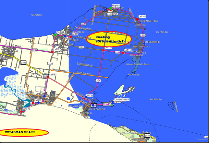Screen dimensions: 209x143
Task: Click the C126 road shield south of Swan Bay Road
Action: pyautogui.click(x=98, y=81)
